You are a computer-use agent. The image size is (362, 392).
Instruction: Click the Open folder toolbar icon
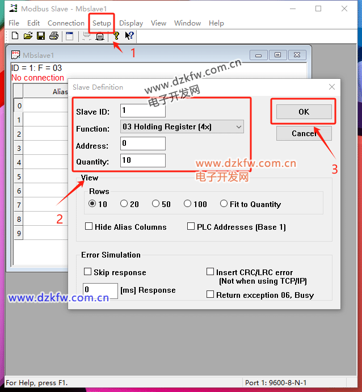[28, 36]
